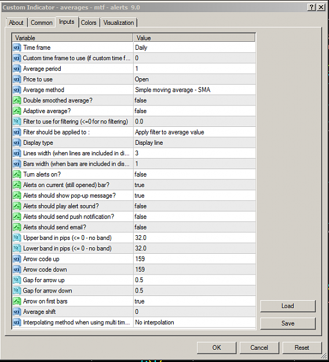329x362 pixels.
Task: Click the Lower band value 32.0
Action: (195, 248)
